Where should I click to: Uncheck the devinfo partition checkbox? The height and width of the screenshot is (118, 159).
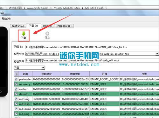pyautogui.click(x=16, y=94)
